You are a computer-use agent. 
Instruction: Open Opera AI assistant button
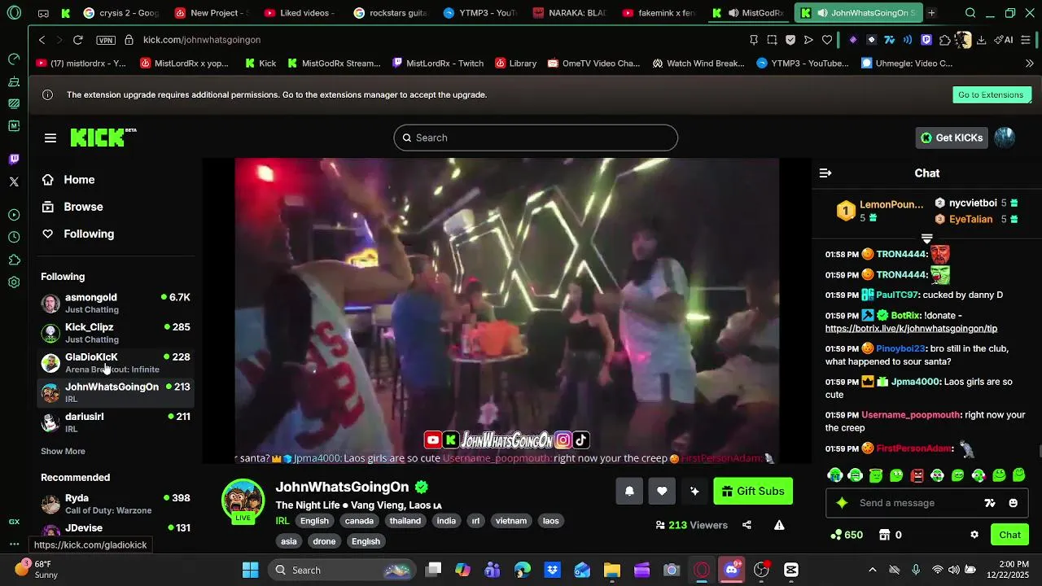tap(1004, 40)
